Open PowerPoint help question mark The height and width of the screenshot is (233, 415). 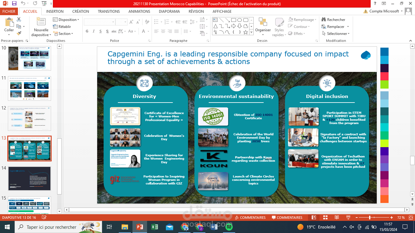tap(376, 4)
